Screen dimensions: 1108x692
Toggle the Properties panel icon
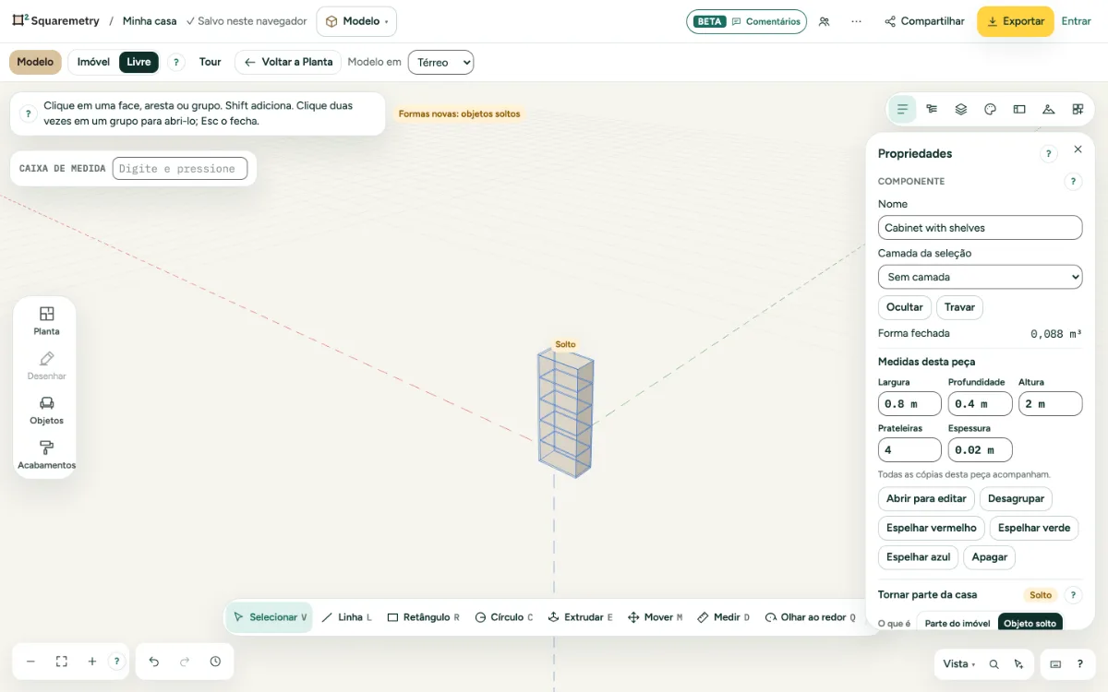(902, 109)
